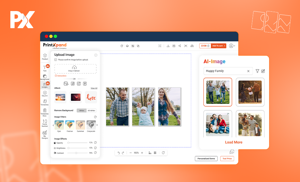Show previous image filters arrow

tap(53, 125)
